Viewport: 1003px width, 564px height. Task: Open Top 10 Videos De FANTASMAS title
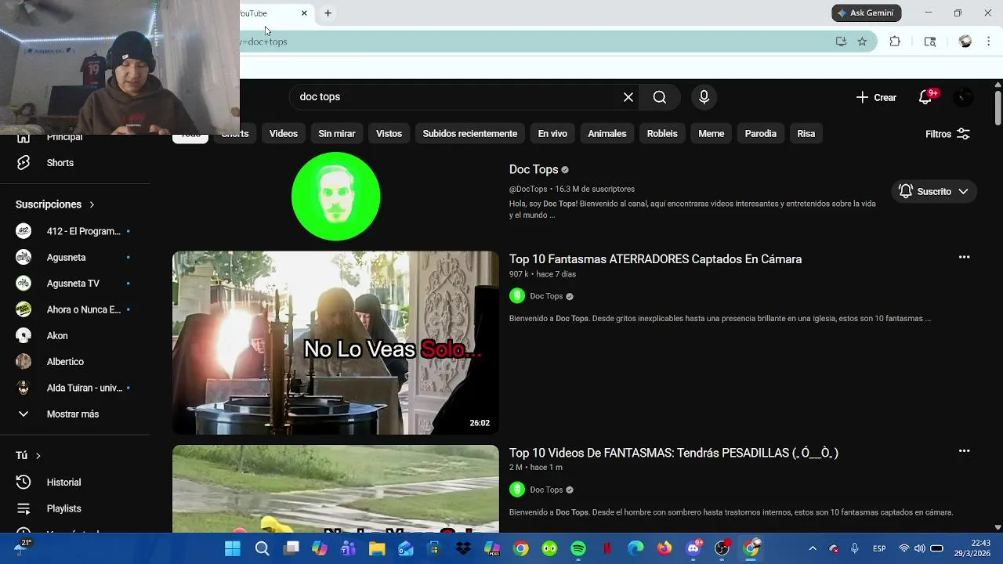(674, 453)
